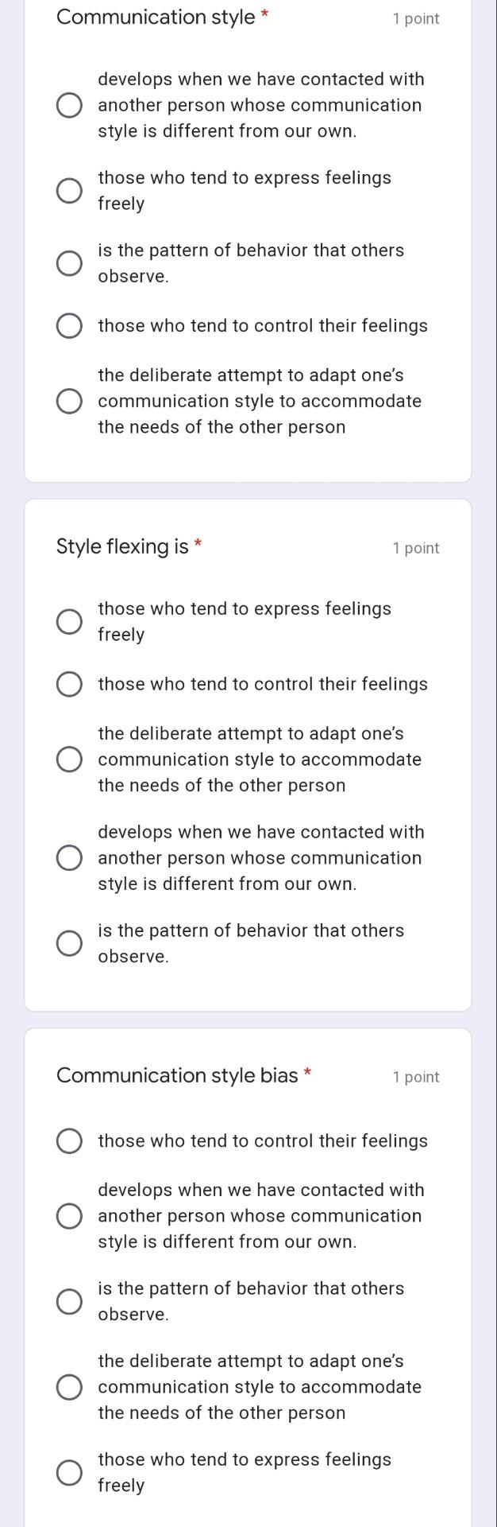Select "develops when we have contacted" for bias question
497x1527 pixels.
[x=70, y=1215]
